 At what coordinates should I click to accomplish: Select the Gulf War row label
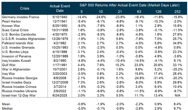[x=9, y=65]
